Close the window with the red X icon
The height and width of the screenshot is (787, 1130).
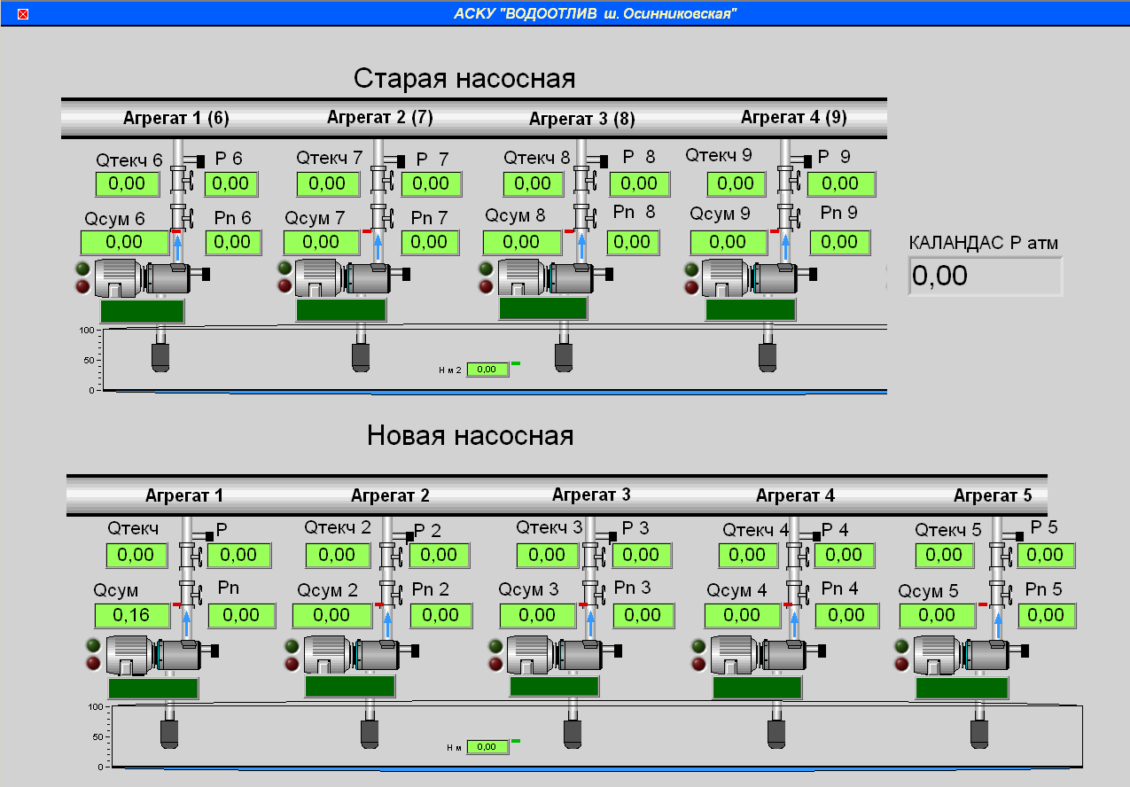23,13
